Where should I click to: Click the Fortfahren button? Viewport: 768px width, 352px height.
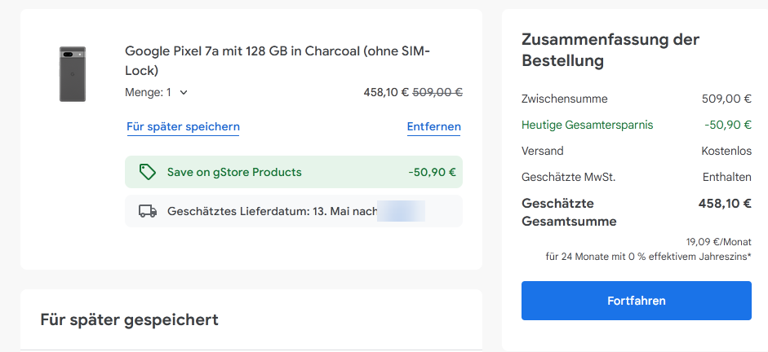pyautogui.click(x=637, y=301)
